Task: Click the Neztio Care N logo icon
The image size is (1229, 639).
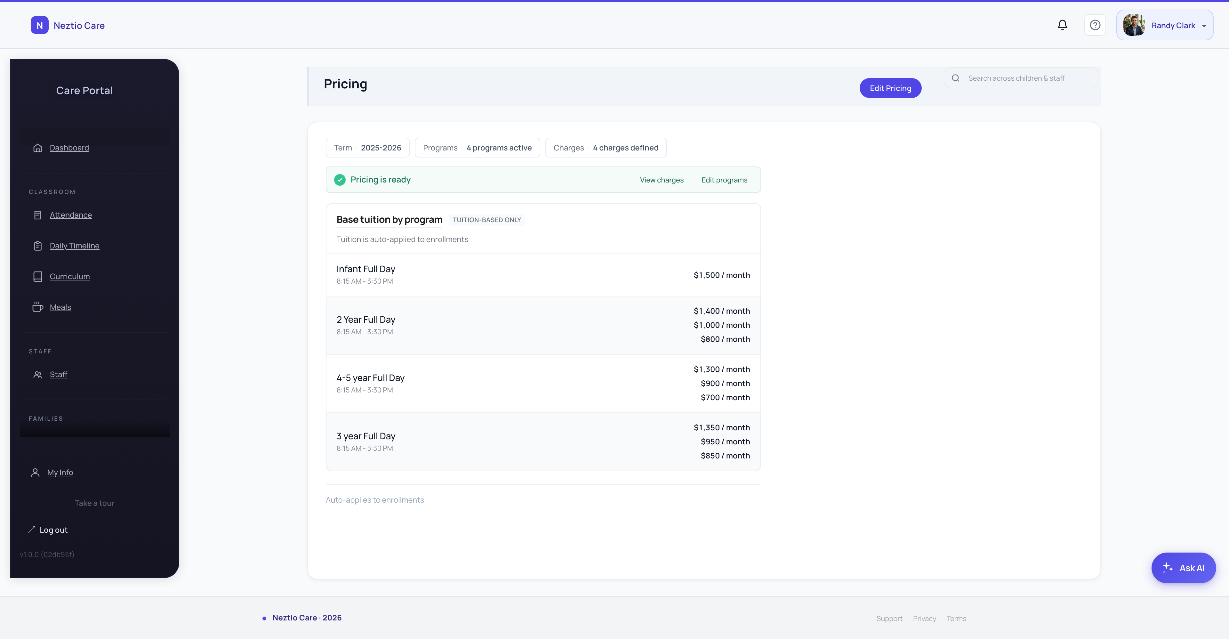Action: [40, 25]
